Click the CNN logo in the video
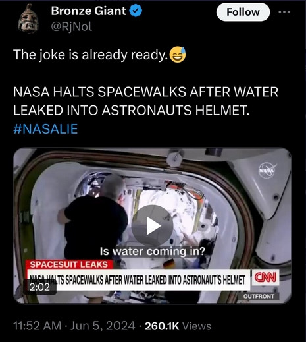 265,277
